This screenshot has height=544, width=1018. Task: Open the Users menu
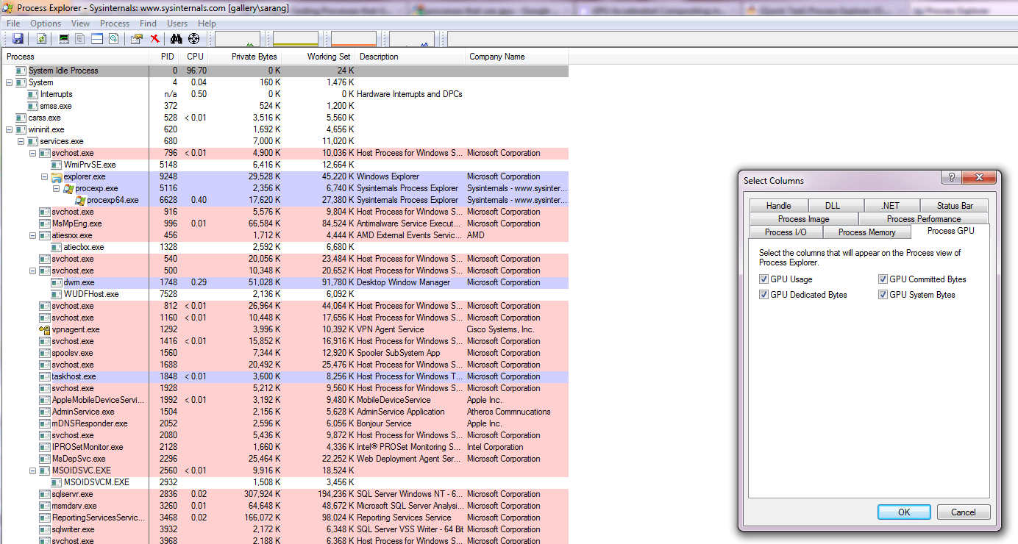pyautogui.click(x=177, y=24)
